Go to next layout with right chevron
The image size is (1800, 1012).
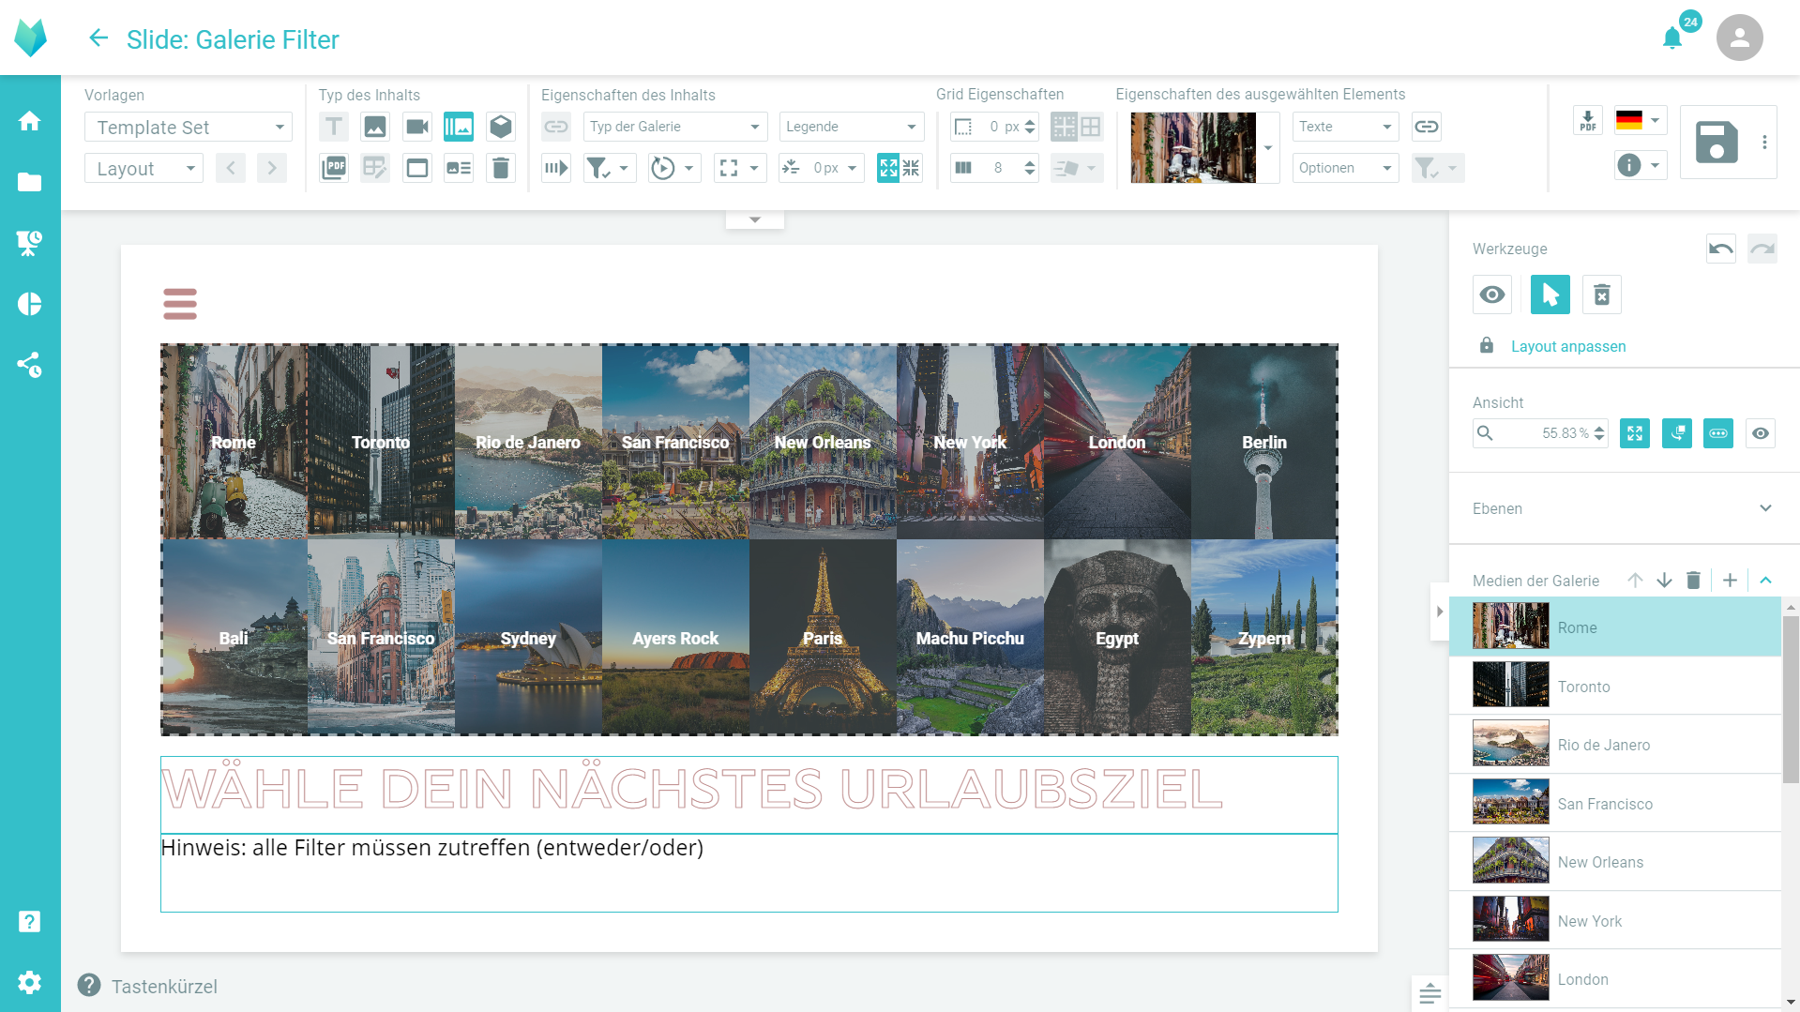pos(272,168)
